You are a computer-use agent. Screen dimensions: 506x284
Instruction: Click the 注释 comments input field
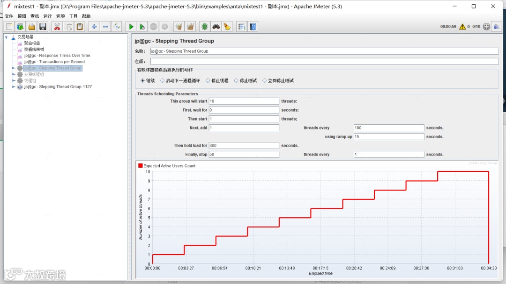[324, 62]
